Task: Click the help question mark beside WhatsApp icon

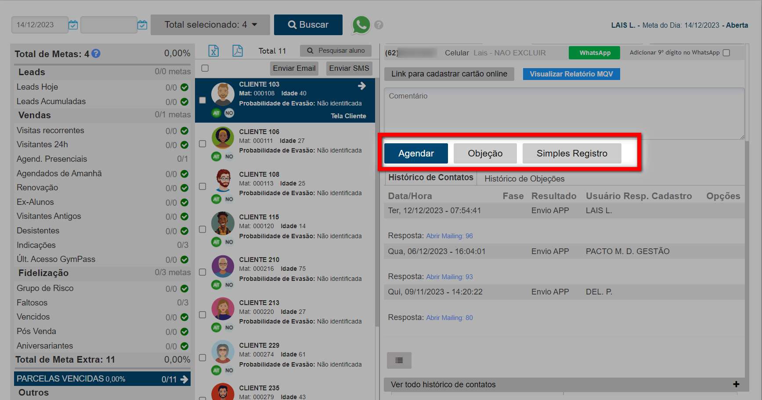Action: pos(379,25)
